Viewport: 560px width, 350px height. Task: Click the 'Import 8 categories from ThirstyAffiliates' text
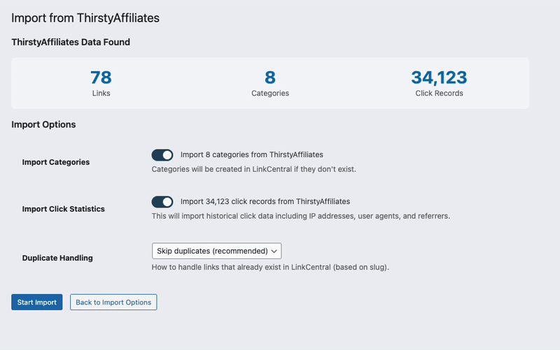(251, 155)
